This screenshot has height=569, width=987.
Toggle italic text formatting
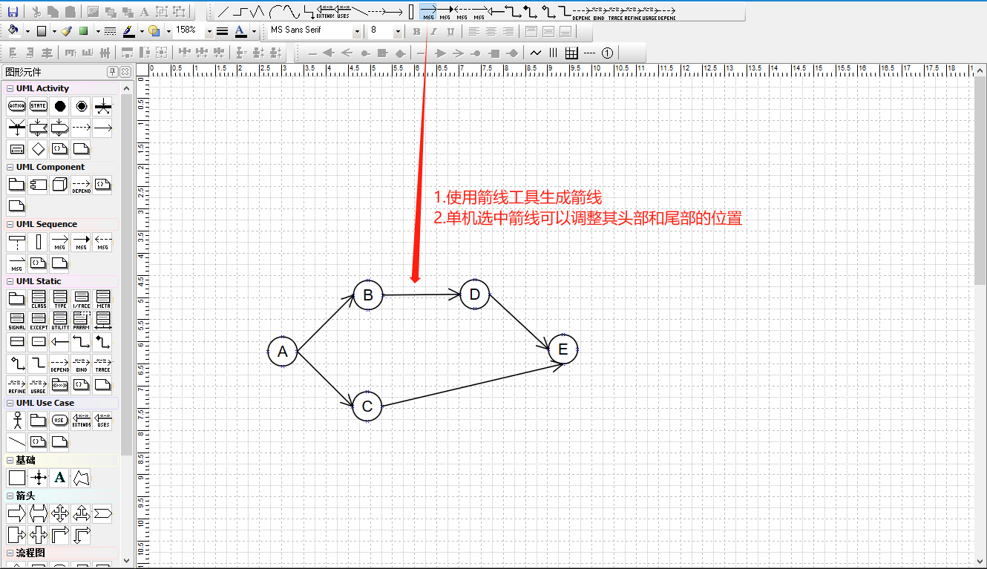[433, 31]
